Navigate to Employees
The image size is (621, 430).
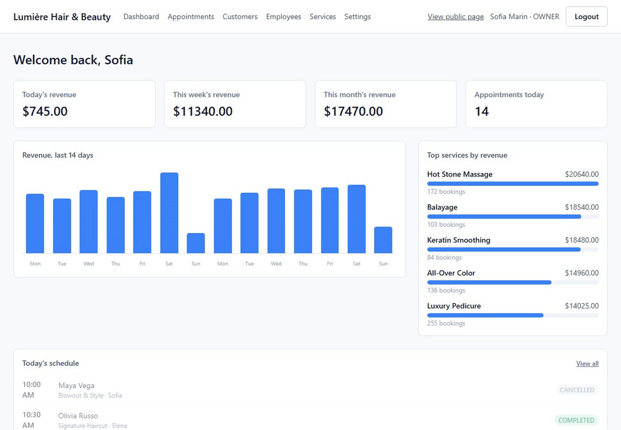pos(283,17)
